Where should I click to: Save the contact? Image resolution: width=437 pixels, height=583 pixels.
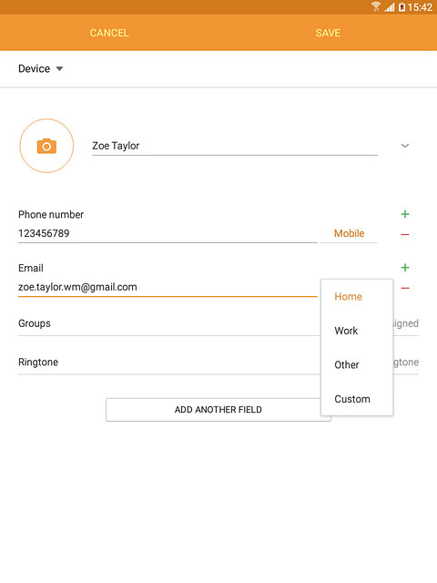[x=328, y=33]
